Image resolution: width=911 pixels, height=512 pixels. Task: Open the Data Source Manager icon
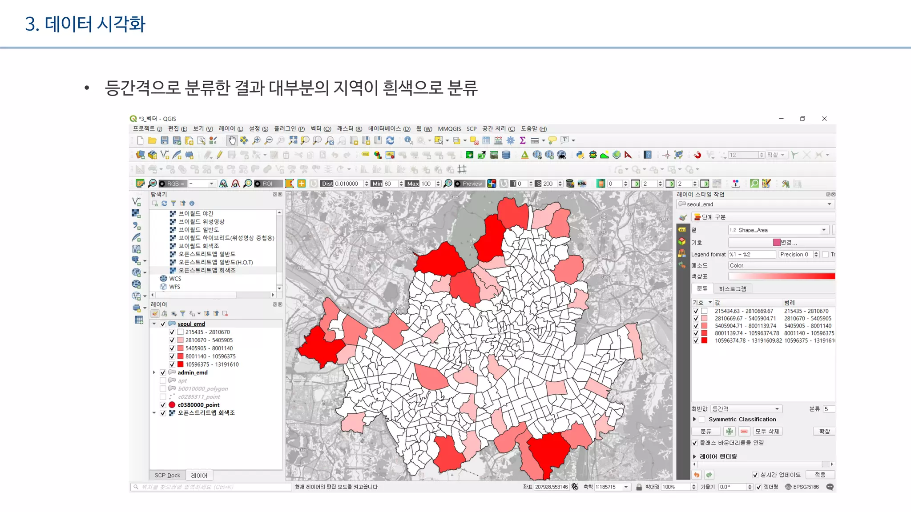pyautogui.click(x=140, y=155)
